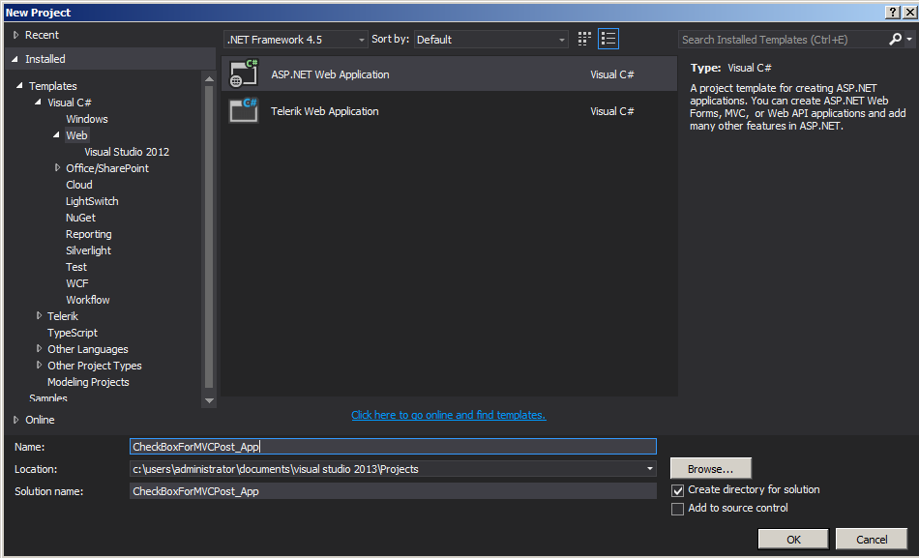This screenshot has width=919, height=558.
Task: Expand the Recent section
Action: point(15,35)
